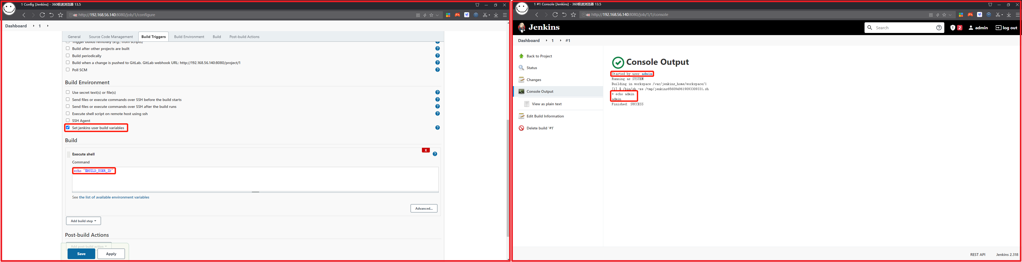This screenshot has width=1022, height=262.
Task: Click help icon for Build periodically
Action: point(437,56)
